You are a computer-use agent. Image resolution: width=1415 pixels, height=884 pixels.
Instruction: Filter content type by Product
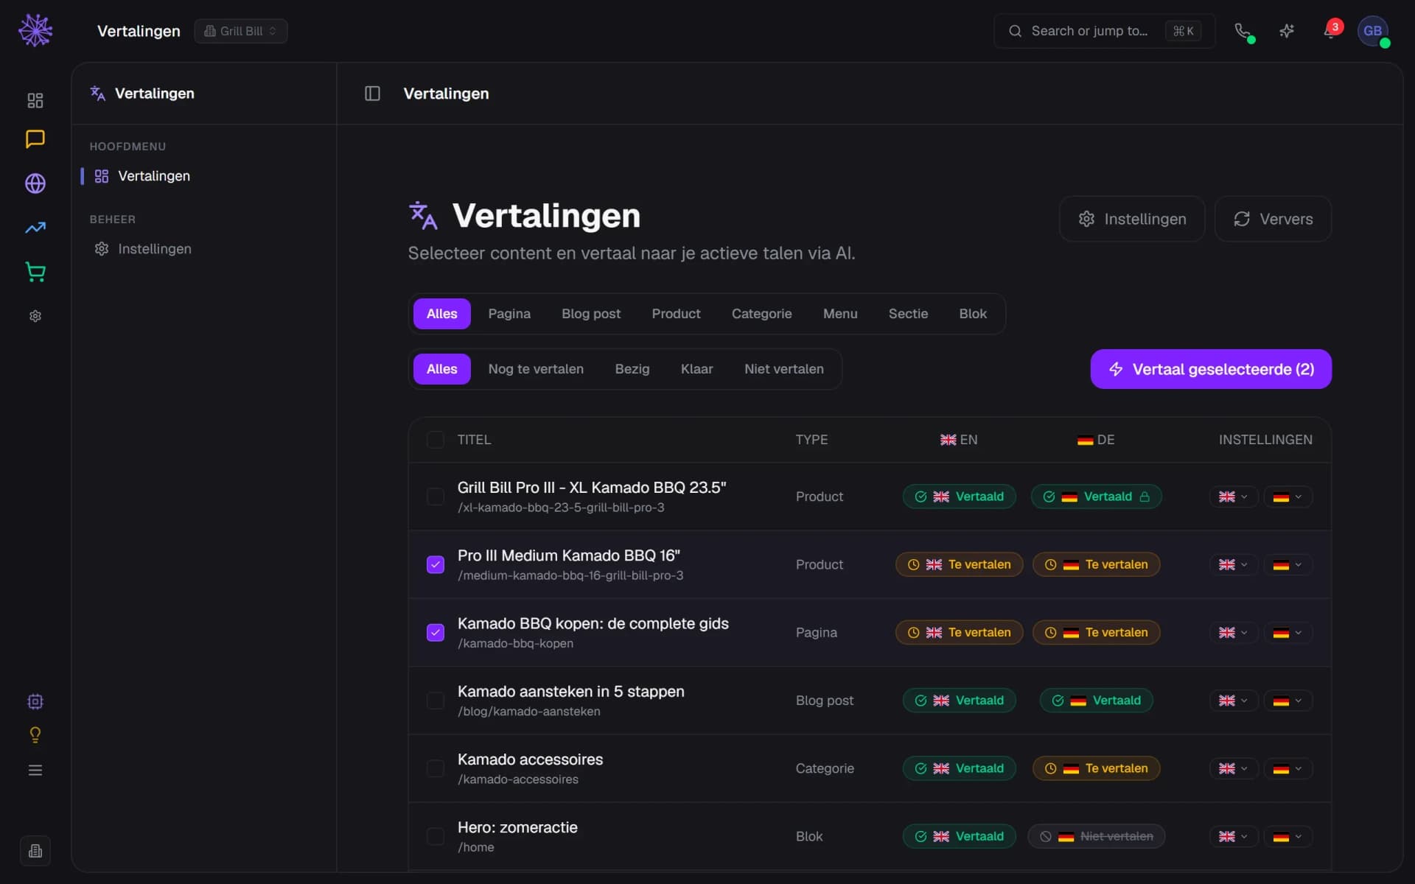(x=676, y=314)
